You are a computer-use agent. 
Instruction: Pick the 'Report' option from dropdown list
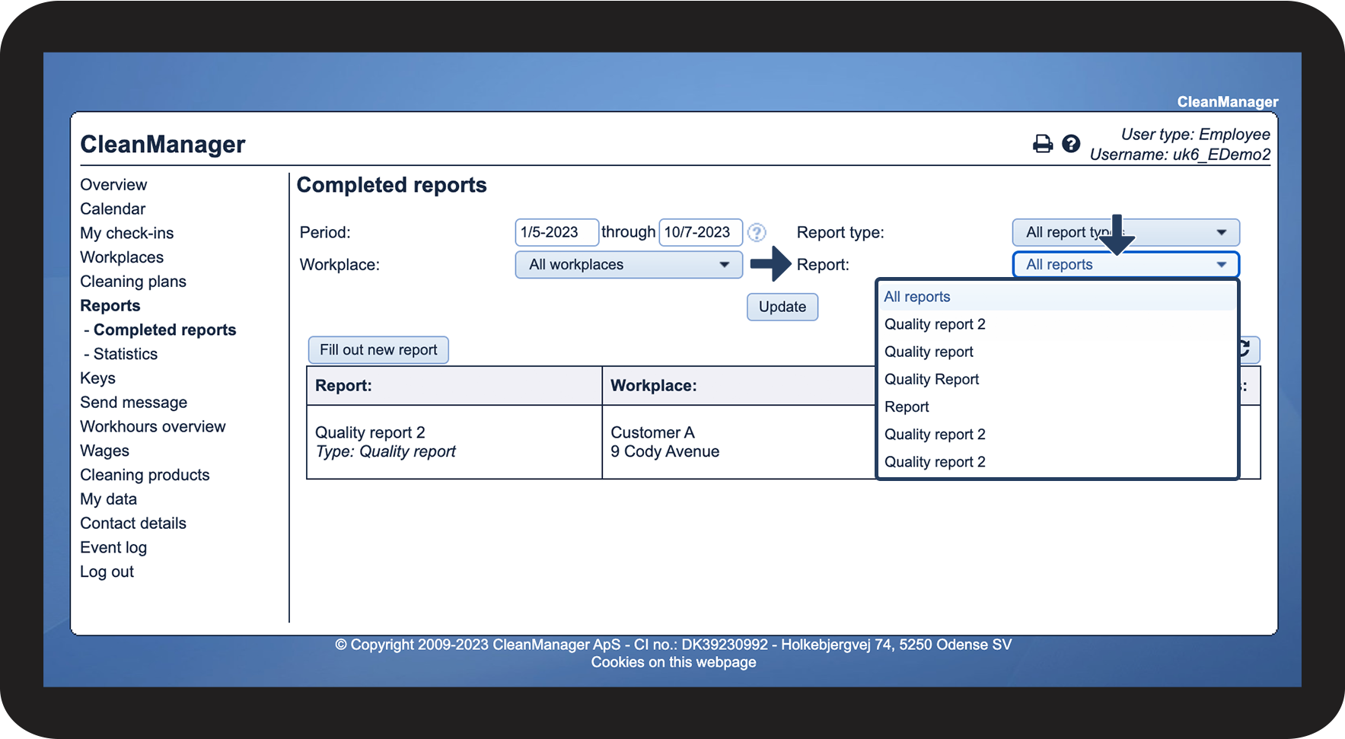pos(907,407)
